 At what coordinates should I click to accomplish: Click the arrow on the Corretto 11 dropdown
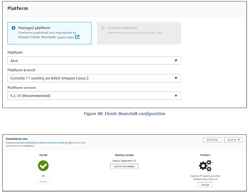point(176,78)
